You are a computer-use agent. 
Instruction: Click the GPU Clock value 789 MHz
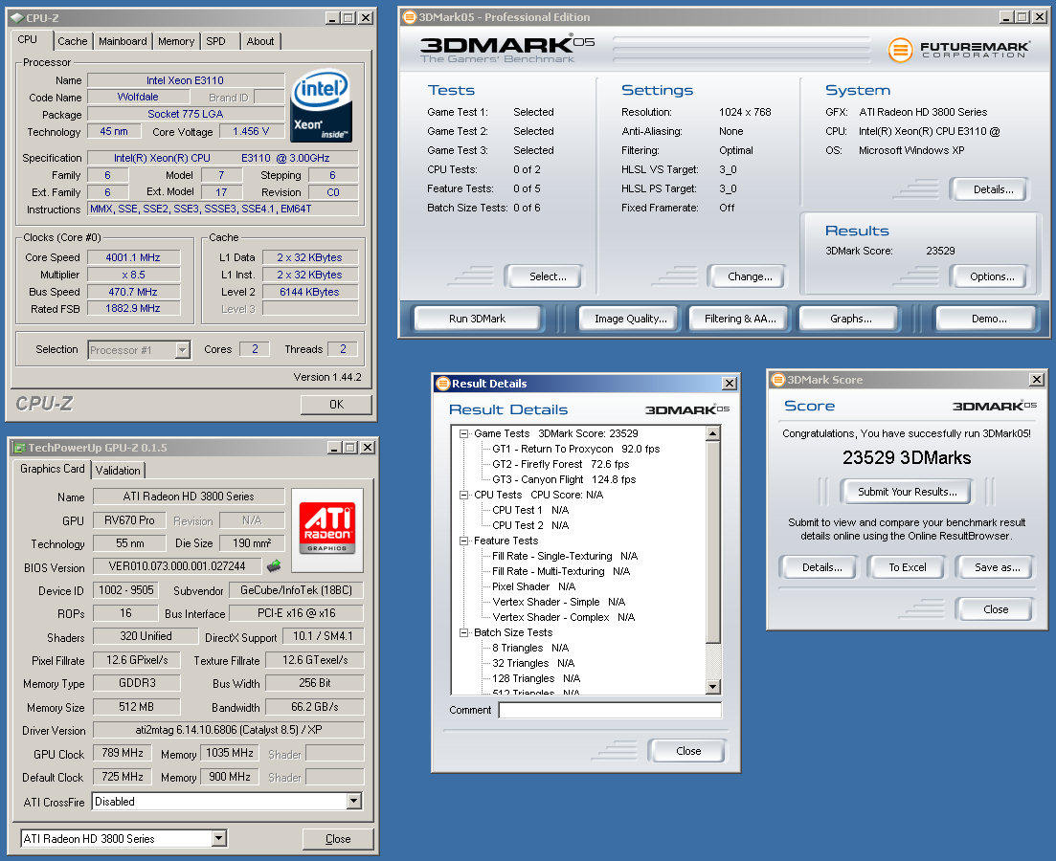point(122,753)
